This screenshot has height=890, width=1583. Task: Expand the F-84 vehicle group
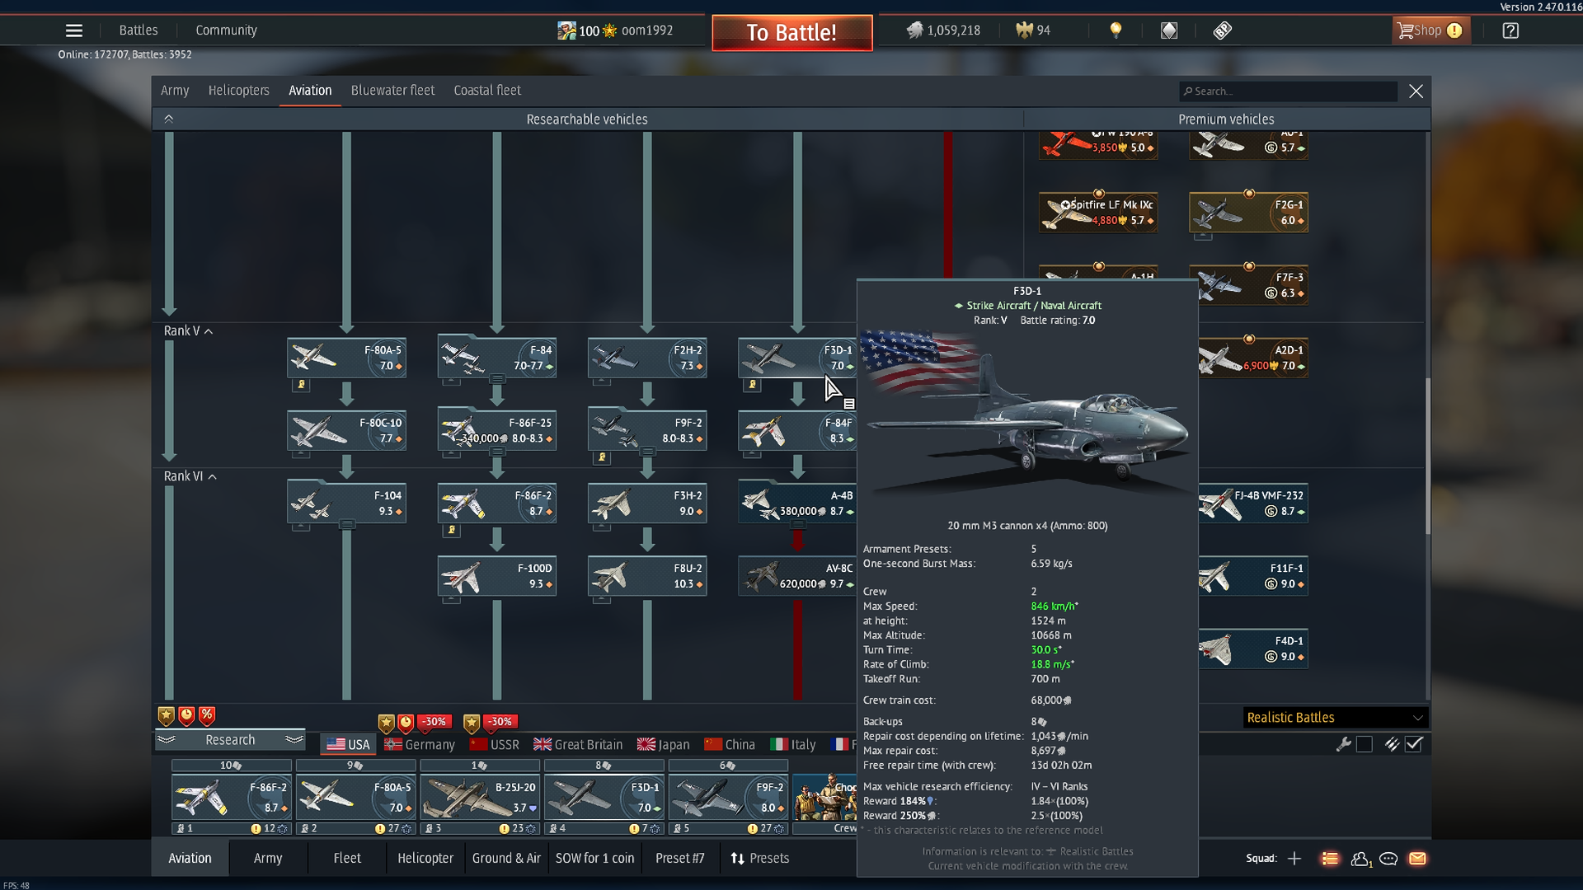click(x=496, y=379)
